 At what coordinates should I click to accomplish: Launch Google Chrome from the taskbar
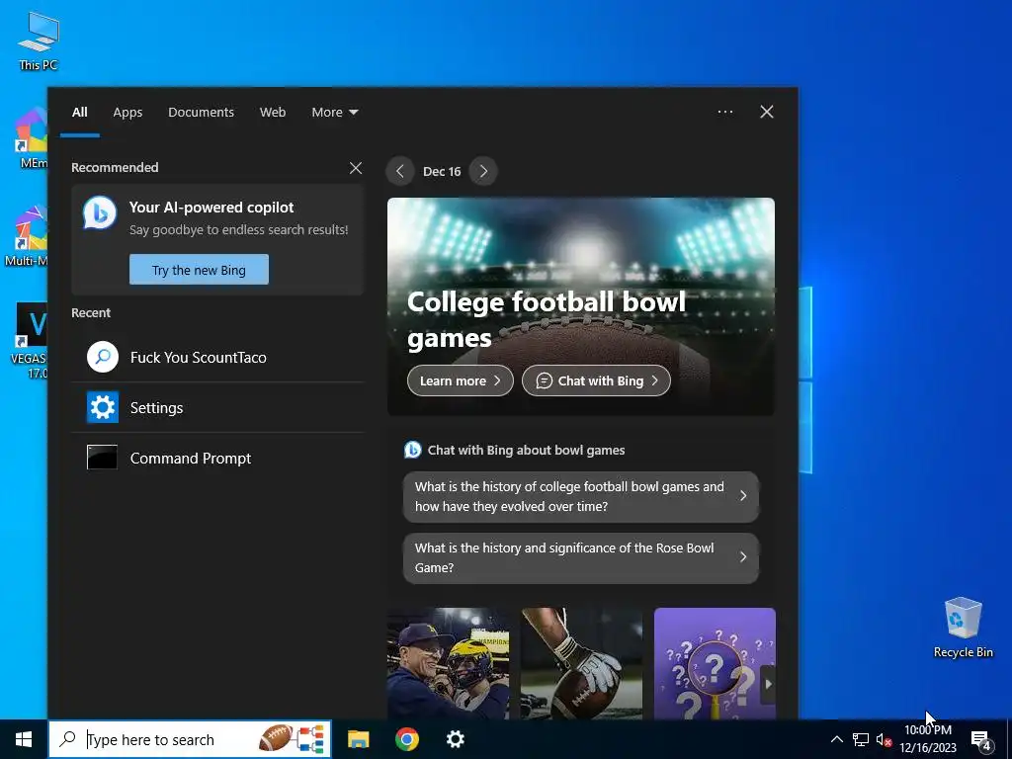(406, 739)
